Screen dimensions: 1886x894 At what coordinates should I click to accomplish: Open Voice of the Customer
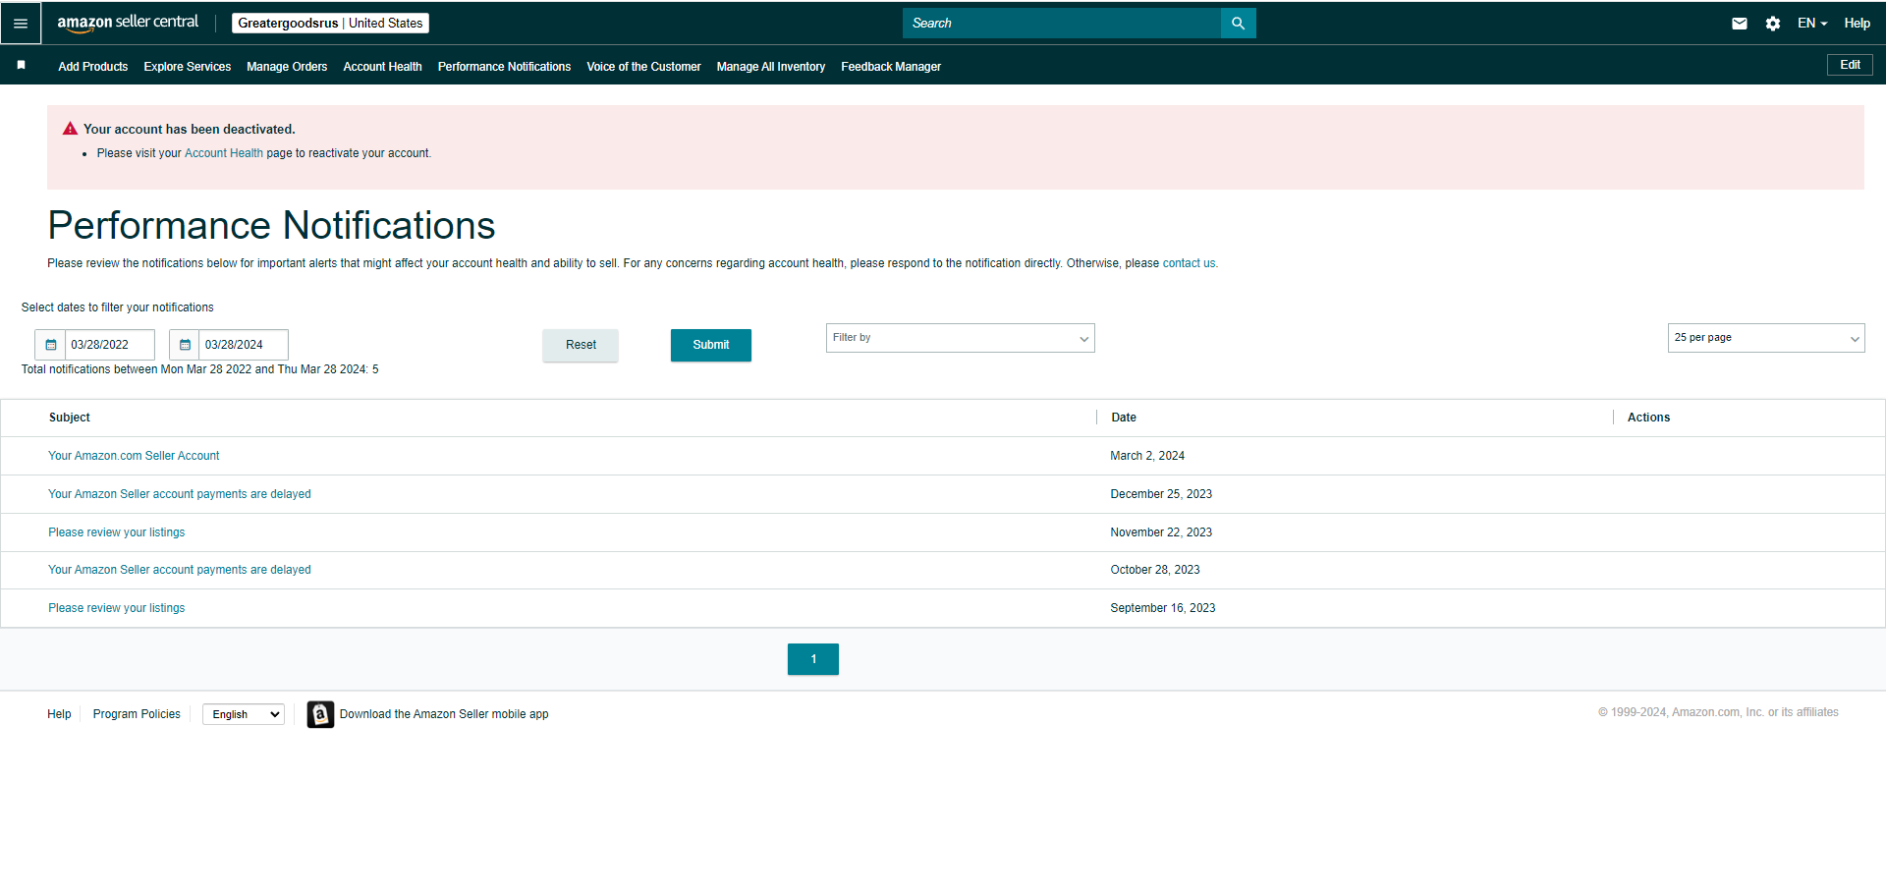point(643,67)
